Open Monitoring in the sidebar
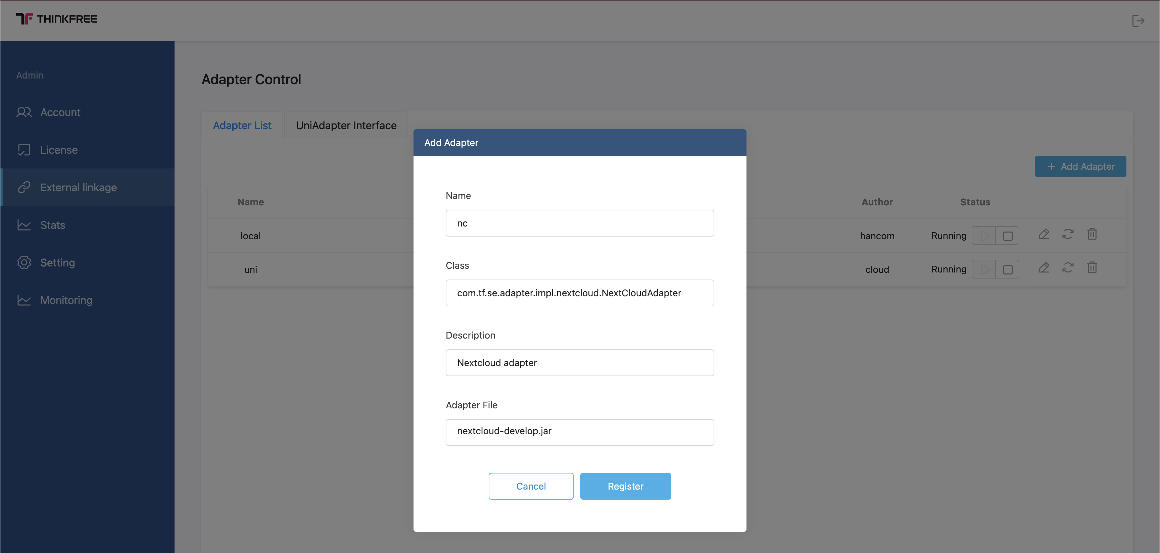This screenshot has width=1160, height=553. click(66, 300)
